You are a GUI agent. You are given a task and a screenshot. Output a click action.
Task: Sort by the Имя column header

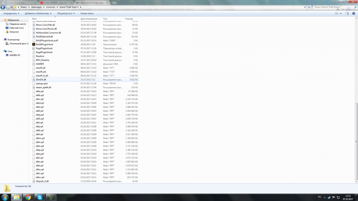(x=34, y=19)
